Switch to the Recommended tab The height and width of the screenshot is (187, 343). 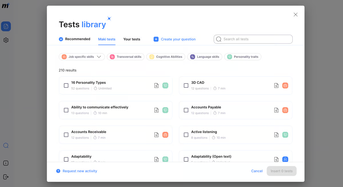point(75,39)
